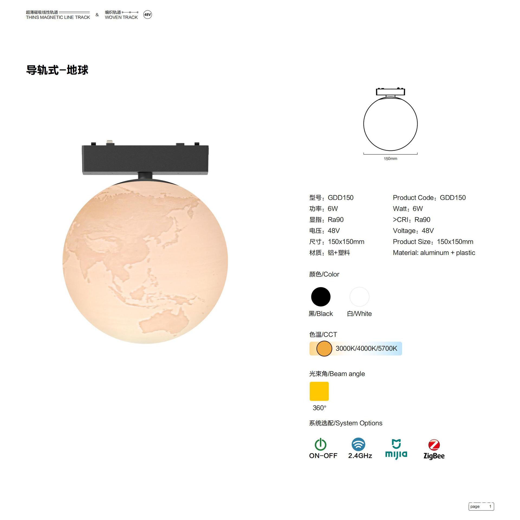Click the earth globe lamp image

145,262
